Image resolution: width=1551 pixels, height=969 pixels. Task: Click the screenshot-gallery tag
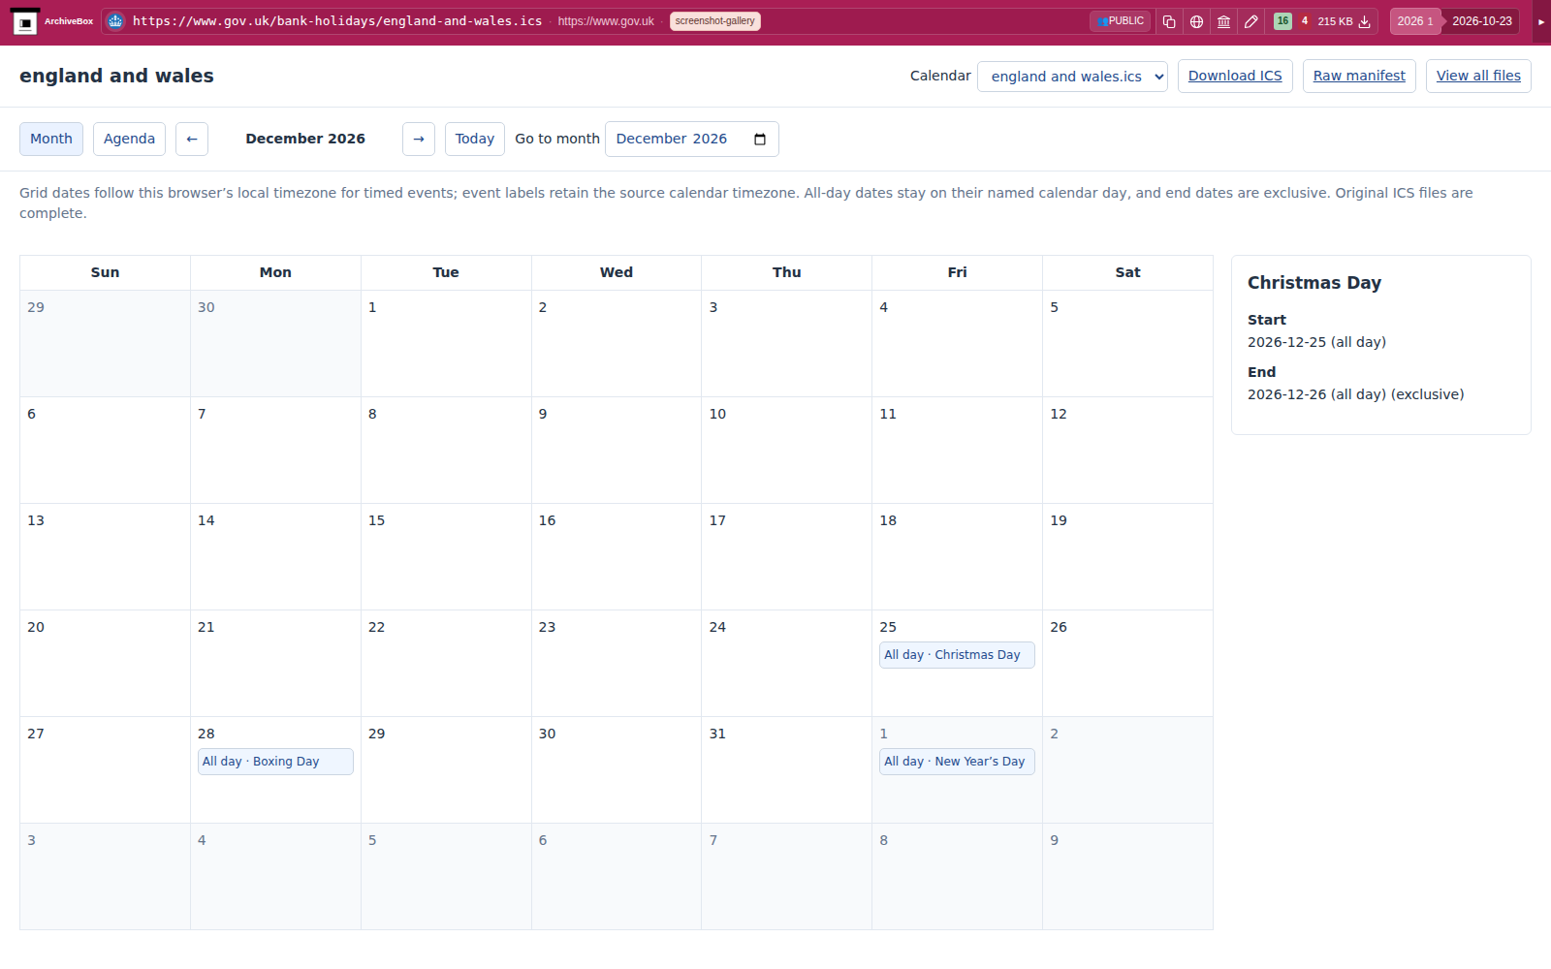click(x=715, y=21)
